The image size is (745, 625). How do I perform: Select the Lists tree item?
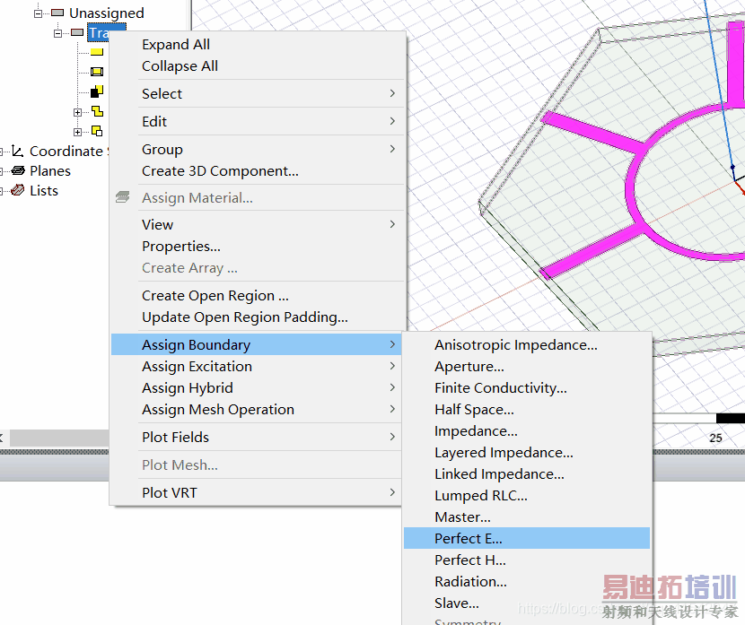point(44,191)
